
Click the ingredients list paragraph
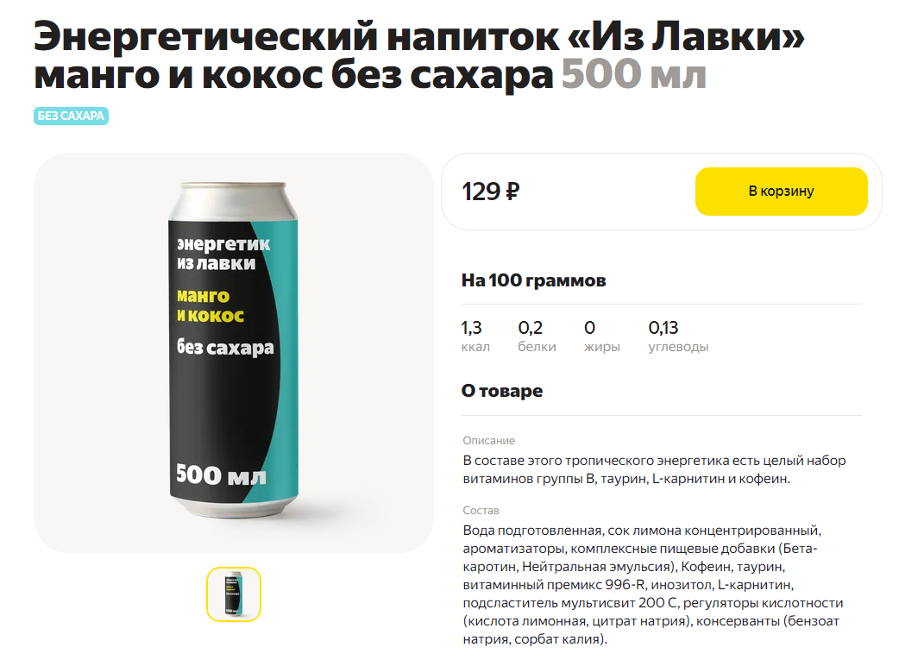[653, 585]
